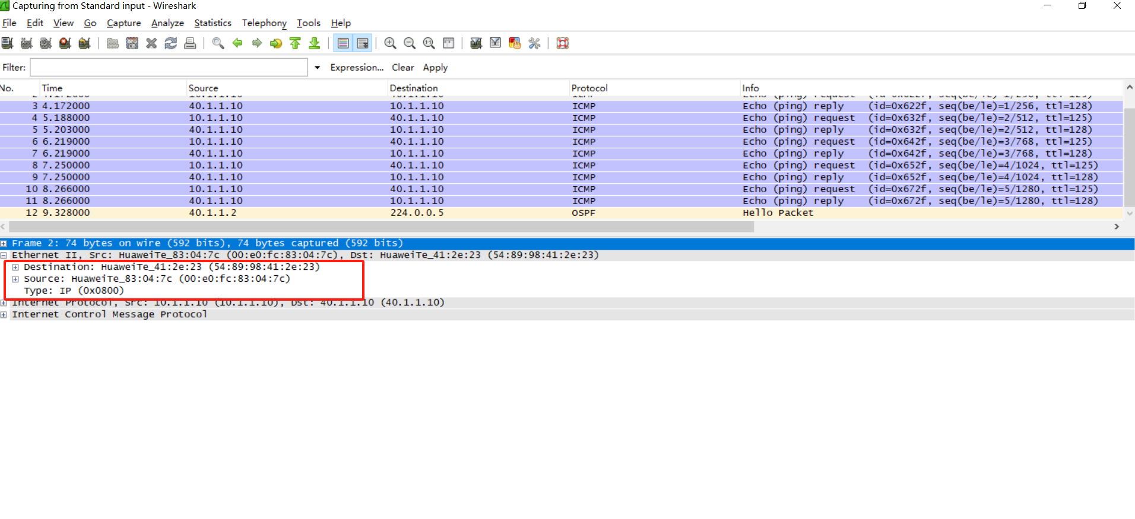This screenshot has height=519, width=1135.
Task: Click the resize all columns icon
Action: click(449, 43)
